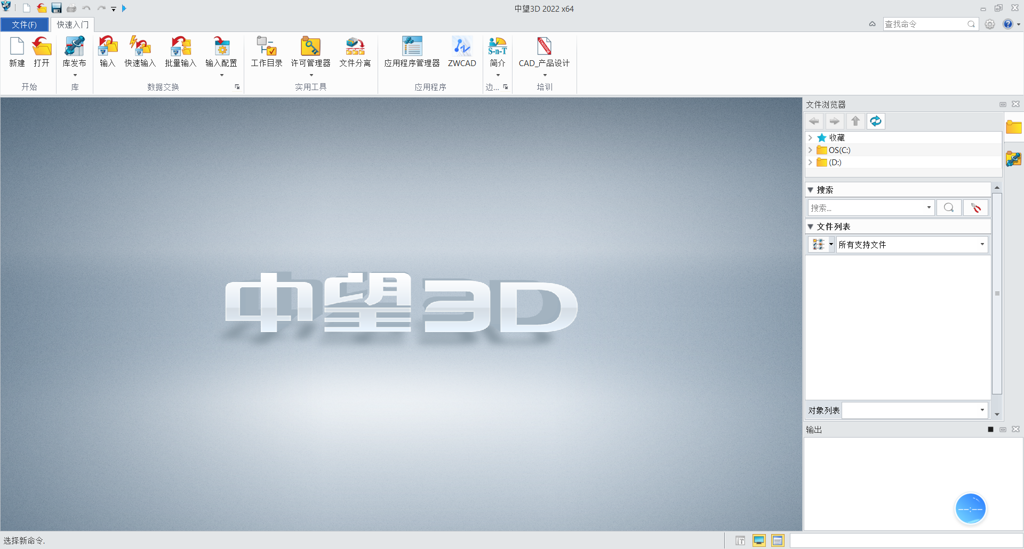The height and width of the screenshot is (549, 1024).
Task: Click the blue play arrow in quick access toolbar
Action: point(124,9)
